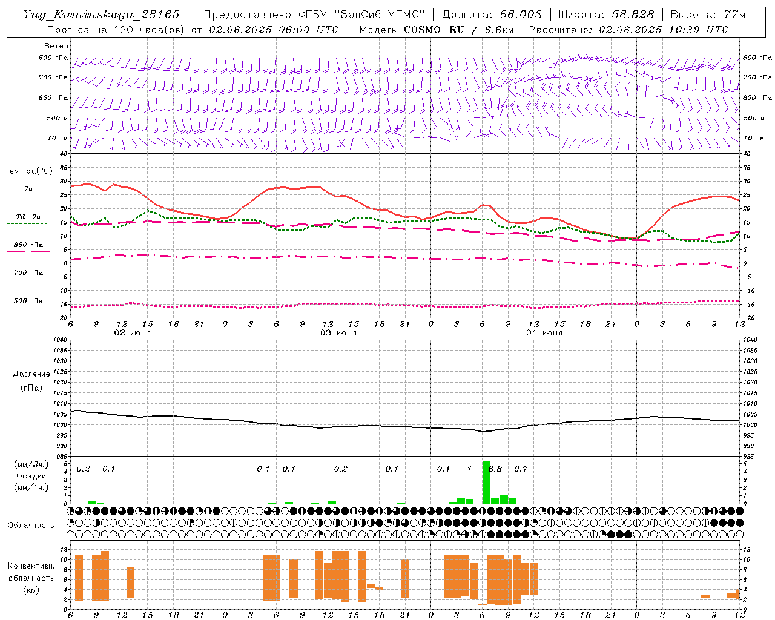The image size is (775, 620).
Task: Click the "Конвективн." convective cloud label
Action: point(31,566)
